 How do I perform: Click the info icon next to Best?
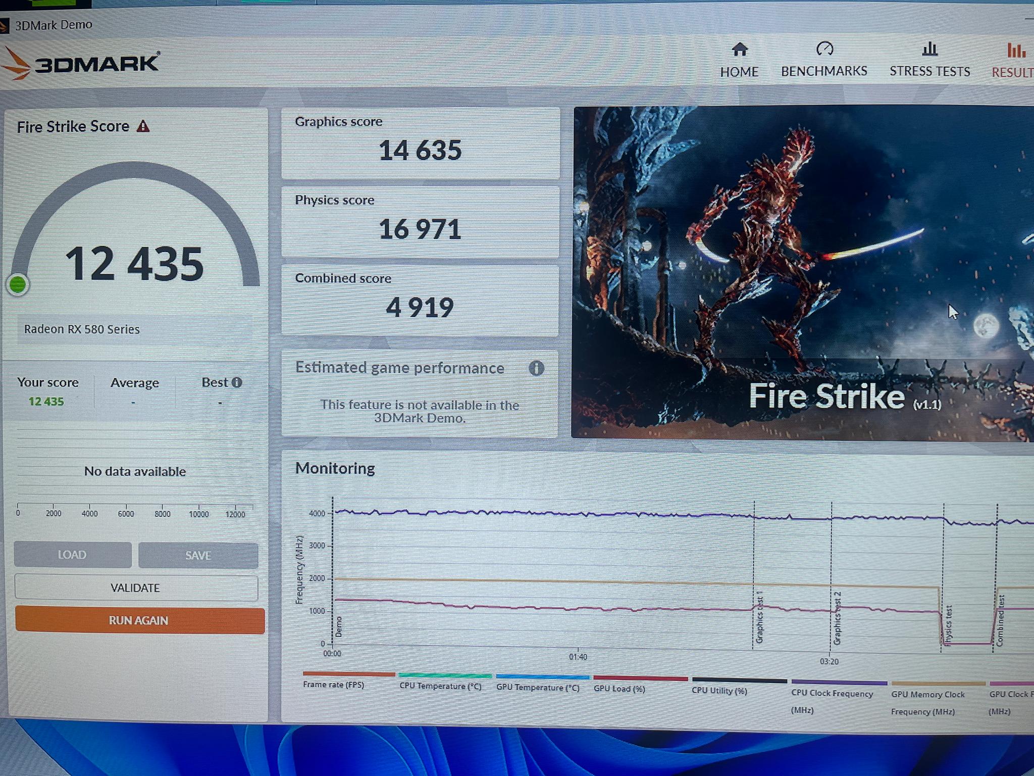coord(236,382)
